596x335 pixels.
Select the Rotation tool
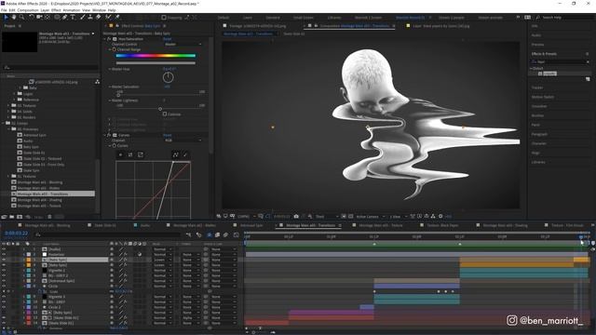click(32, 17)
